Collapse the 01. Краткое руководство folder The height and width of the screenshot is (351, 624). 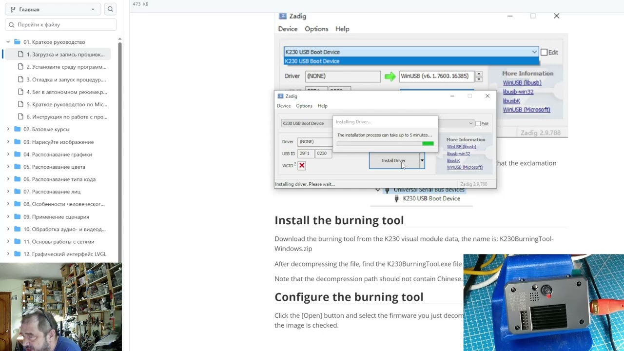click(8, 42)
